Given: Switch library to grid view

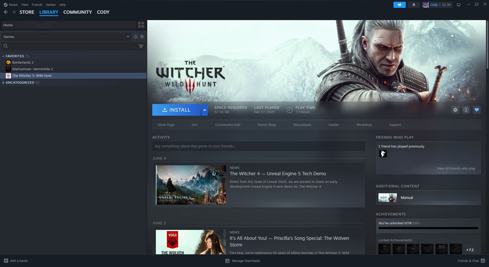Looking at the screenshot, I should 141,25.
